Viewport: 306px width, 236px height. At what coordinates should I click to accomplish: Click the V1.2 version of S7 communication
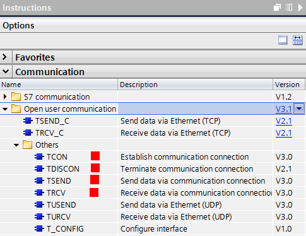point(284,97)
